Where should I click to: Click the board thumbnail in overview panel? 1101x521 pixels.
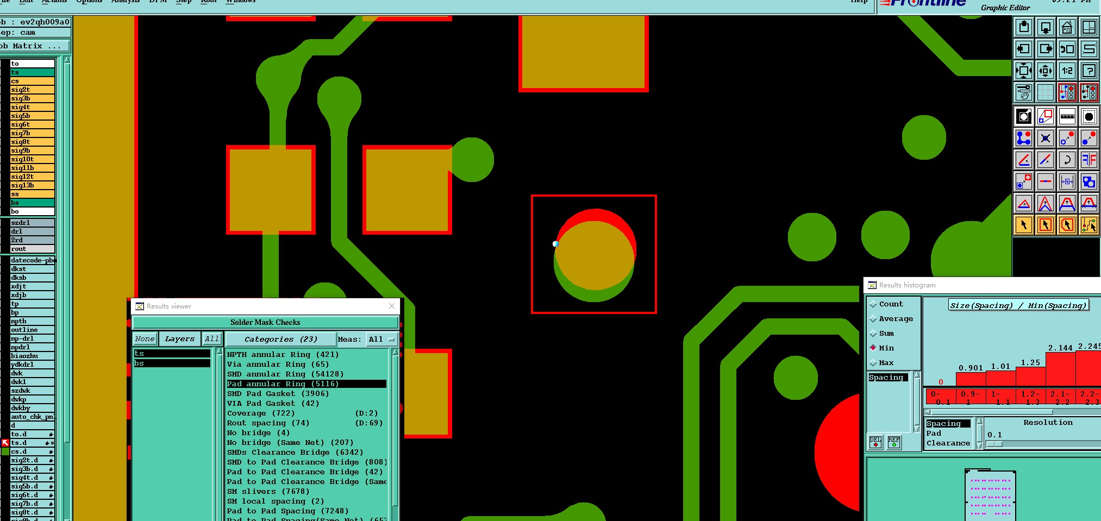991,496
